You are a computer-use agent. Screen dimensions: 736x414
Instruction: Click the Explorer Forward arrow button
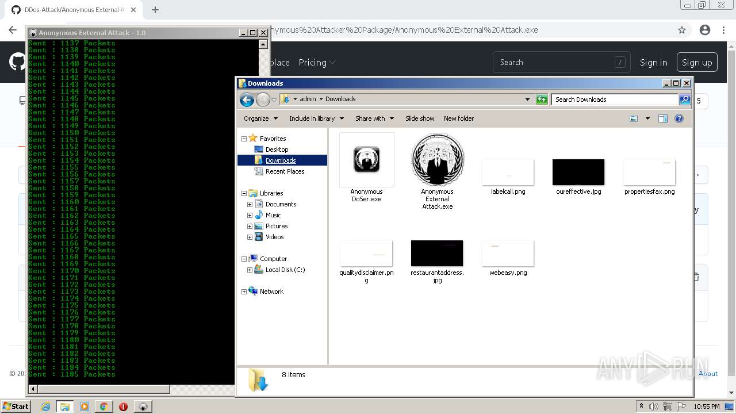[263, 99]
